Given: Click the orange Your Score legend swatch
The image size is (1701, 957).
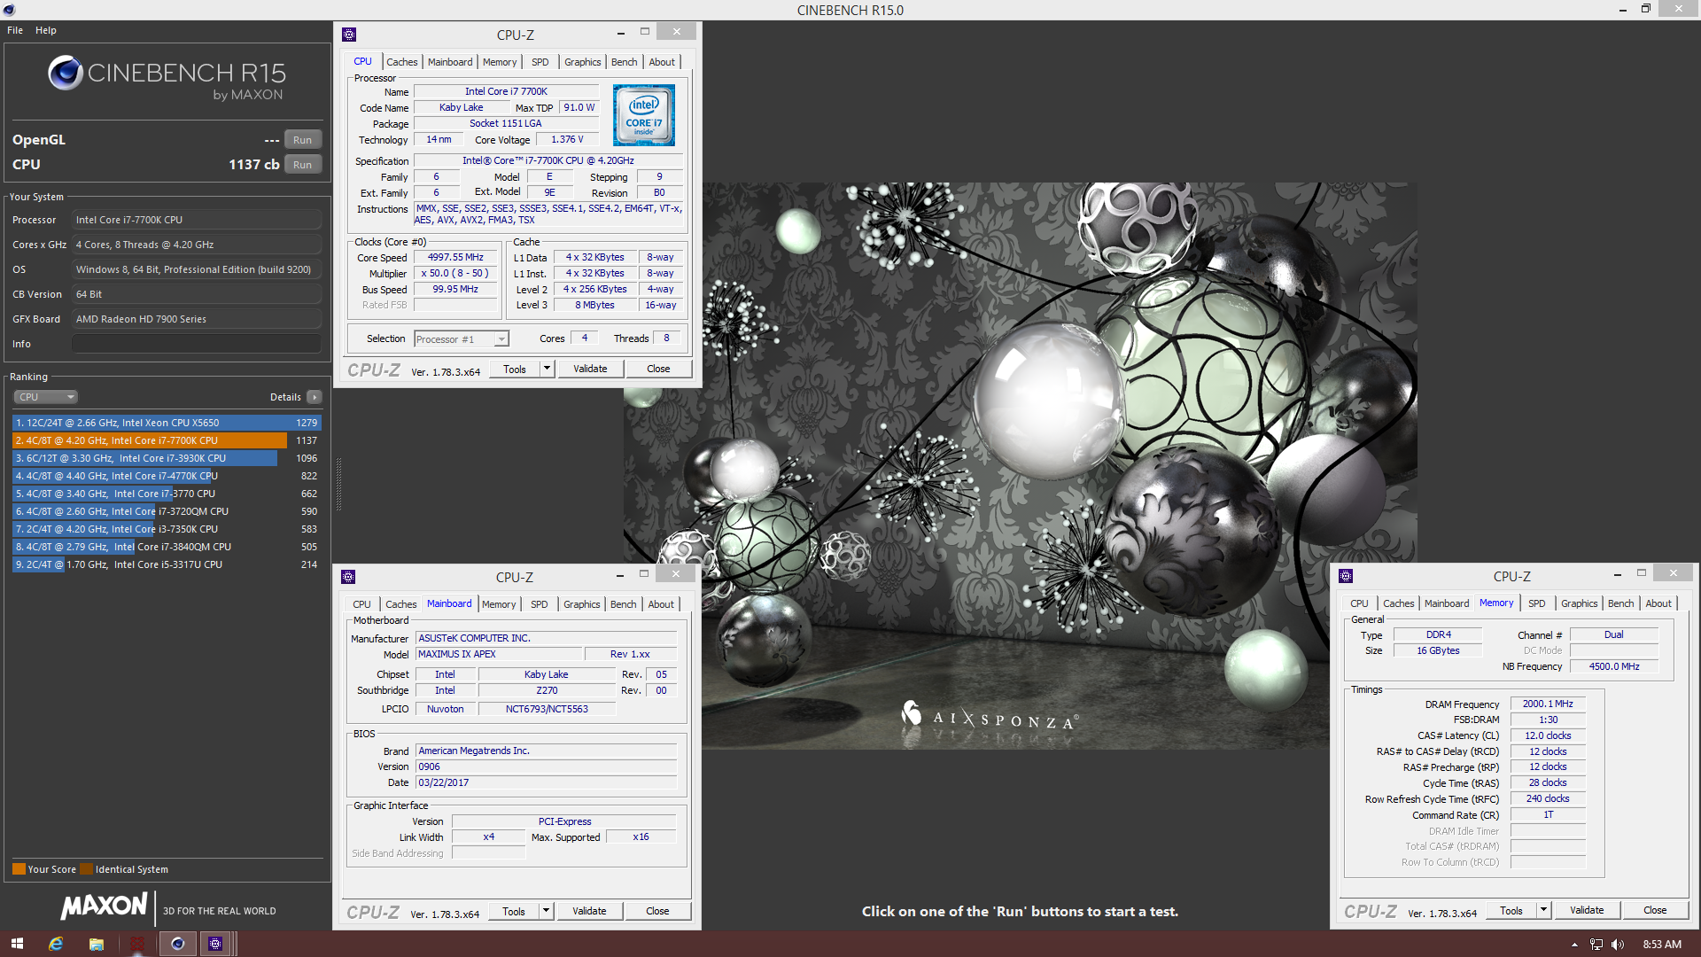Looking at the screenshot, I should tap(19, 869).
